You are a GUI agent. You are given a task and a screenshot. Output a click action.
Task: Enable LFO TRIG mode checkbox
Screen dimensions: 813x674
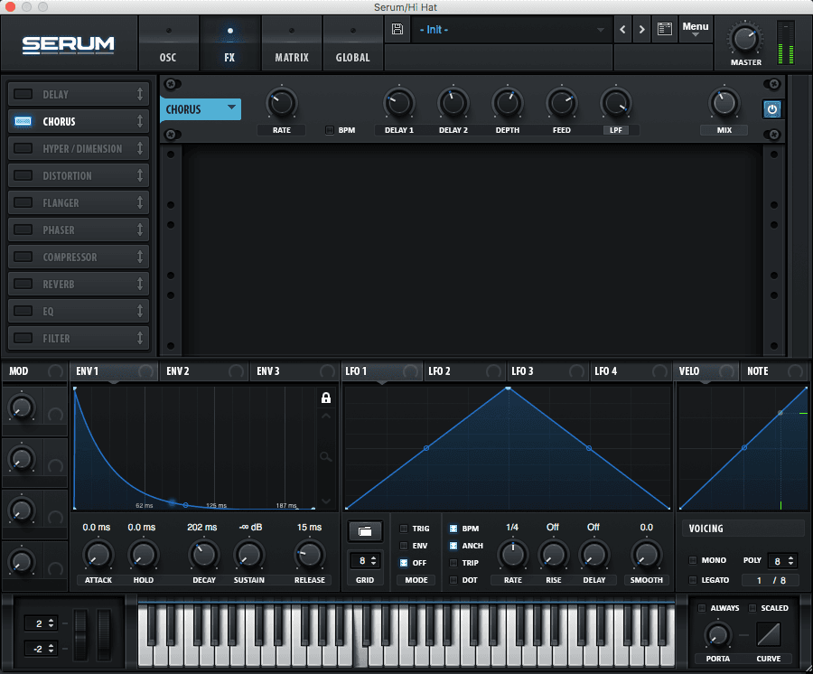pos(404,529)
